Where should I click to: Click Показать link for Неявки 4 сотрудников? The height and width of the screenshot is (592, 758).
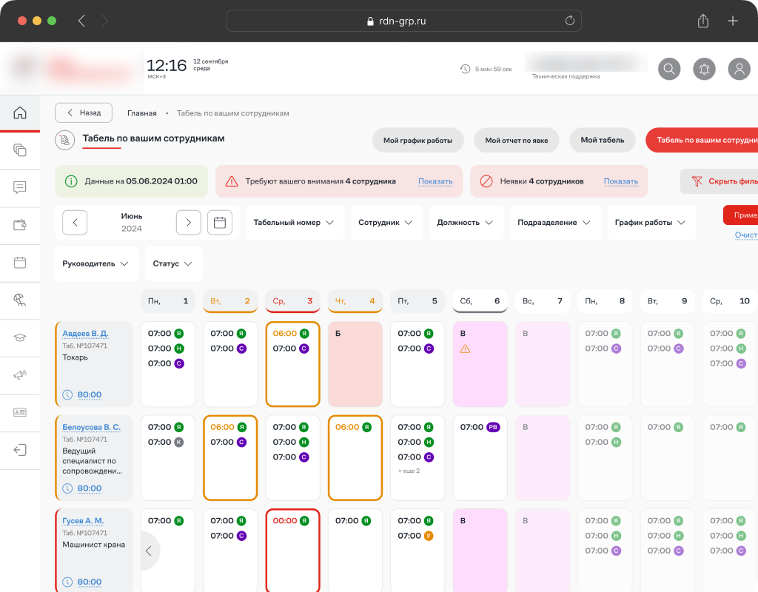[x=620, y=181]
